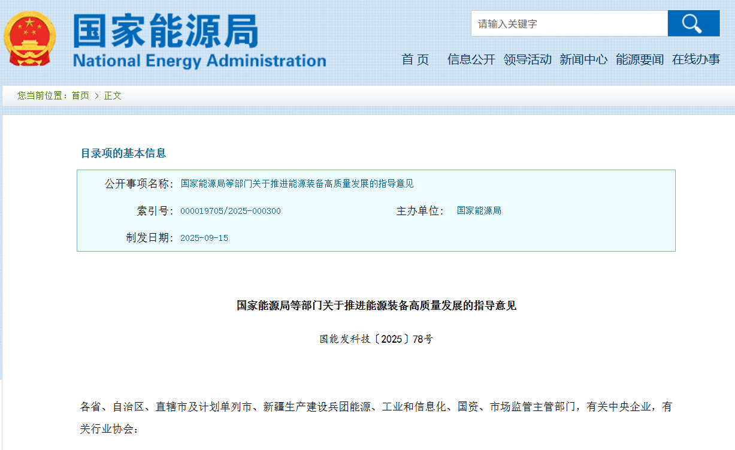Open the 能源要闻 navigation entry
The image size is (735, 450).
click(639, 59)
